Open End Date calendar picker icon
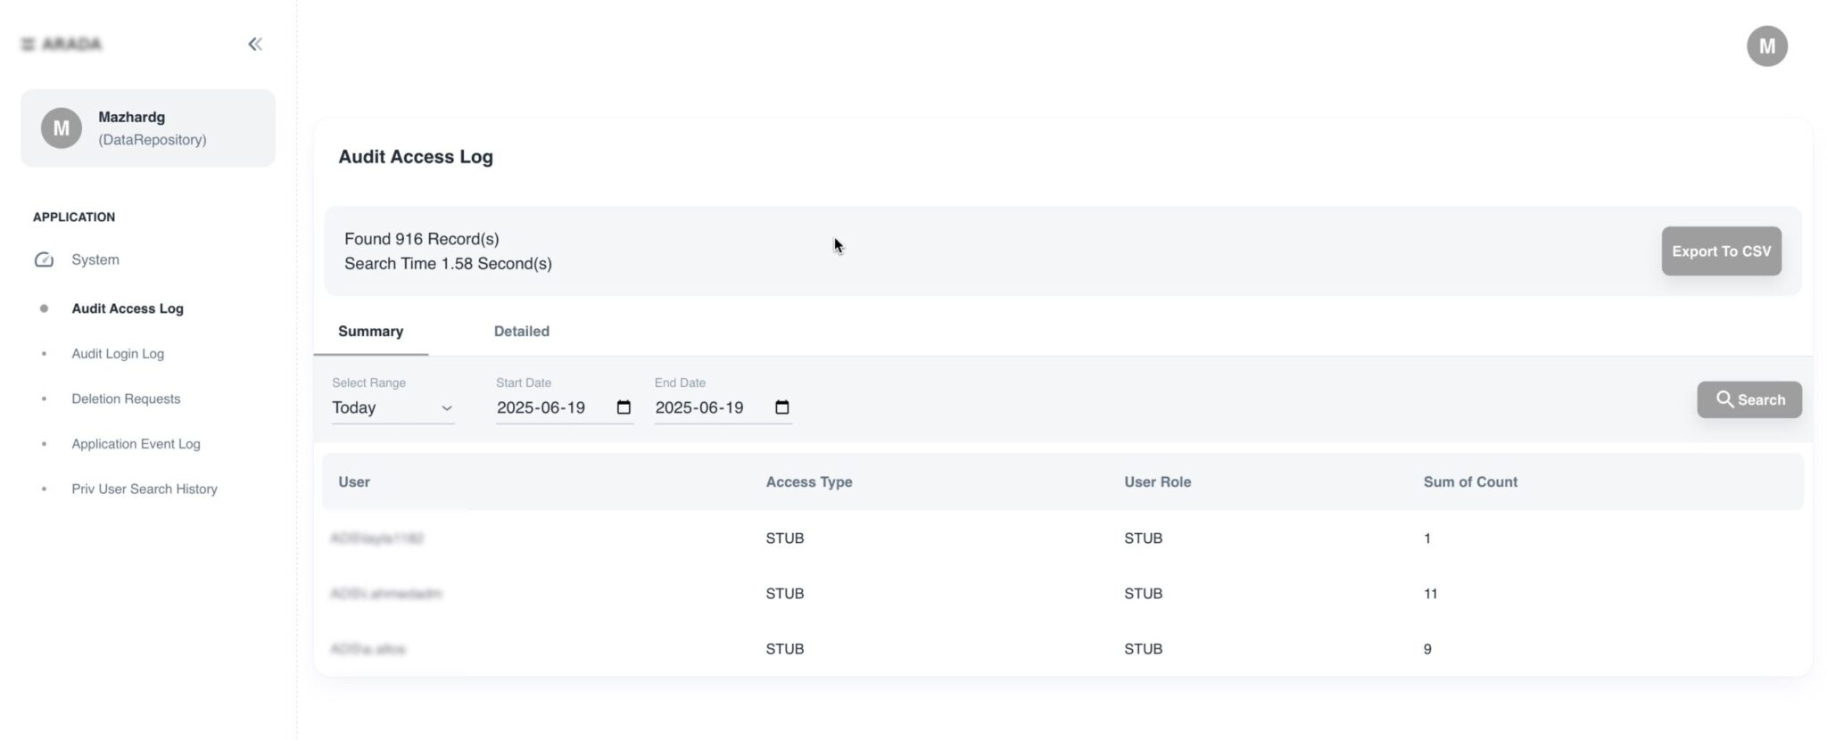The image size is (1827, 740). (782, 407)
